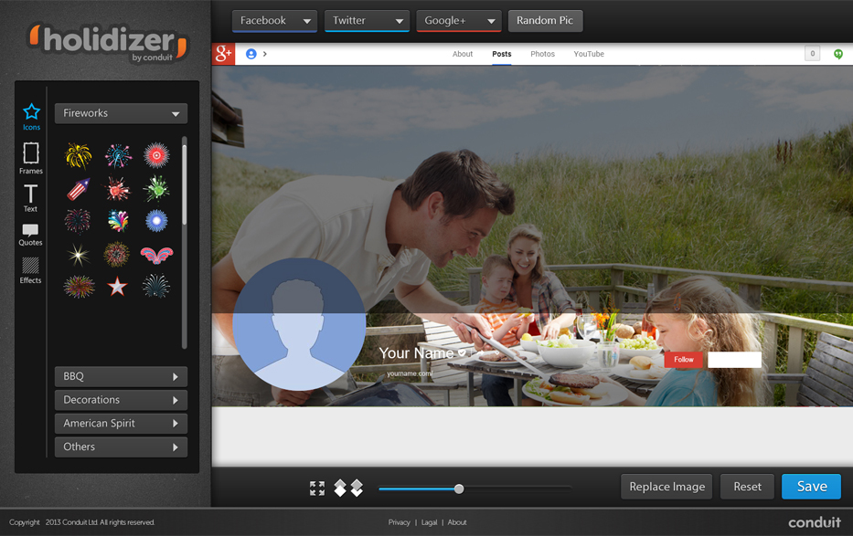Expand the Decorations icon category
This screenshot has height=536, width=853.
coord(122,400)
